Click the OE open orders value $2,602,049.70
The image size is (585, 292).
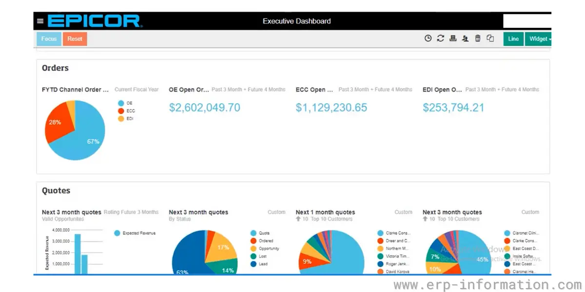(x=205, y=108)
